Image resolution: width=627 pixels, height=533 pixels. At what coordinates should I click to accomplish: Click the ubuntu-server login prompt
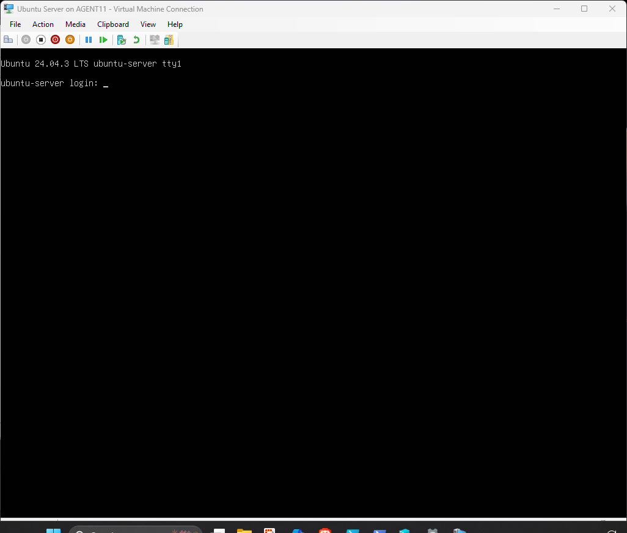(105, 83)
